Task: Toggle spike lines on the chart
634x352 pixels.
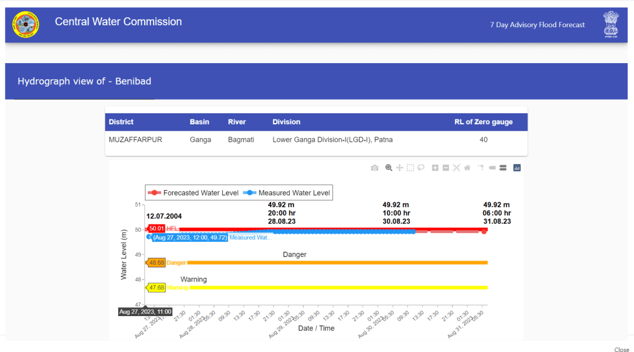Action: click(x=480, y=168)
